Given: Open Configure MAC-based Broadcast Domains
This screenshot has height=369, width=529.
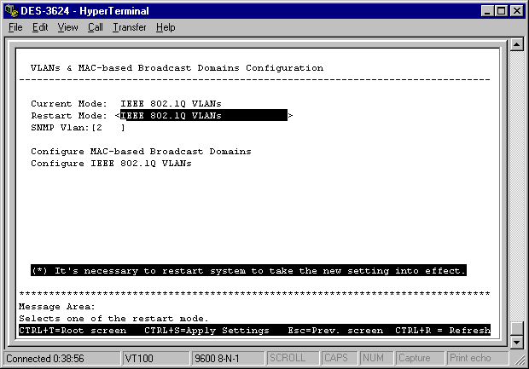Looking at the screenshot, I should click(x=141, y=151).
